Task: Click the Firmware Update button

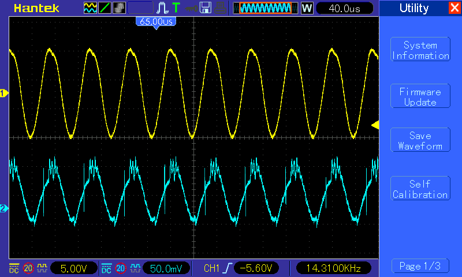Action: 420,97
